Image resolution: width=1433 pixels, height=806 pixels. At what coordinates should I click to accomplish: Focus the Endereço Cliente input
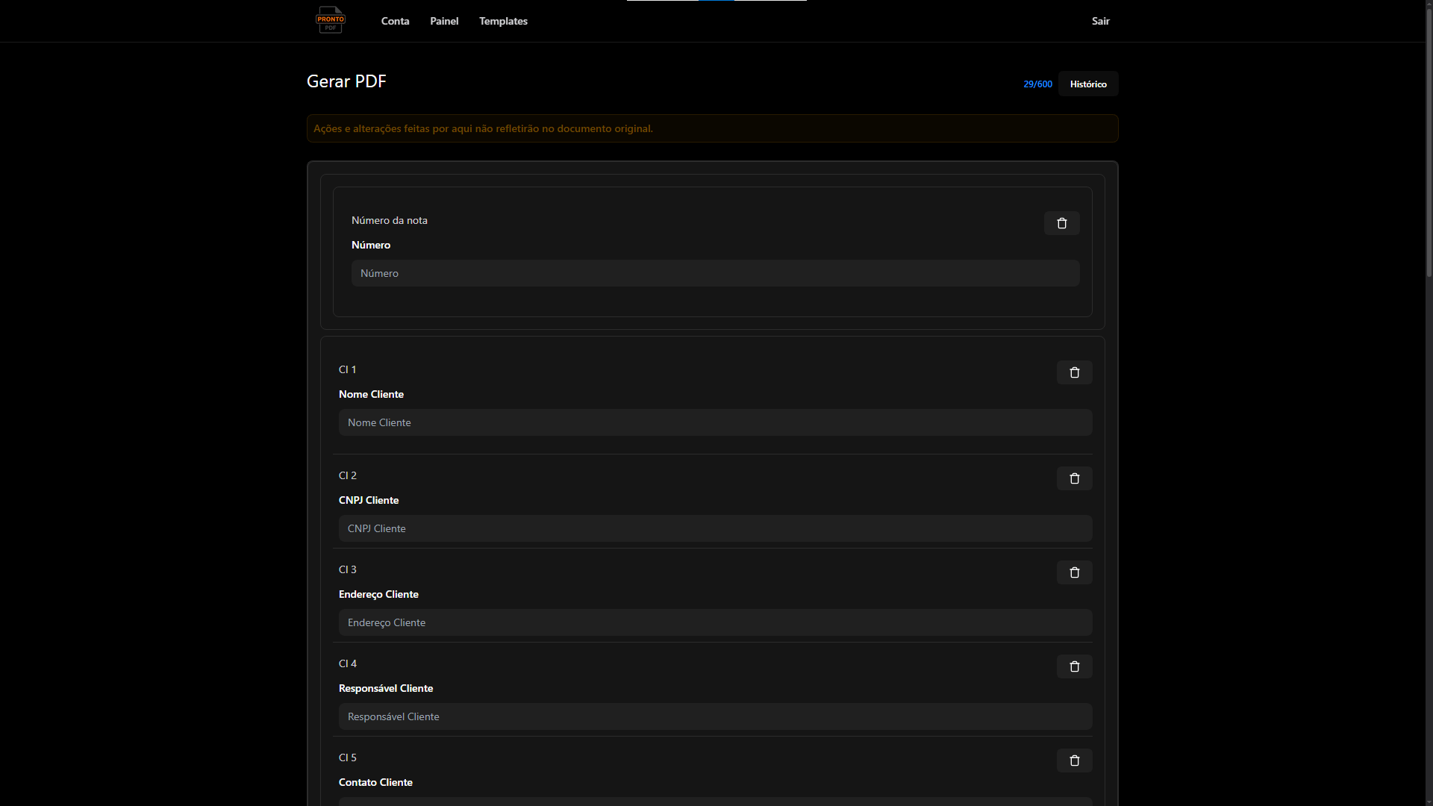[x=715, y=622]
